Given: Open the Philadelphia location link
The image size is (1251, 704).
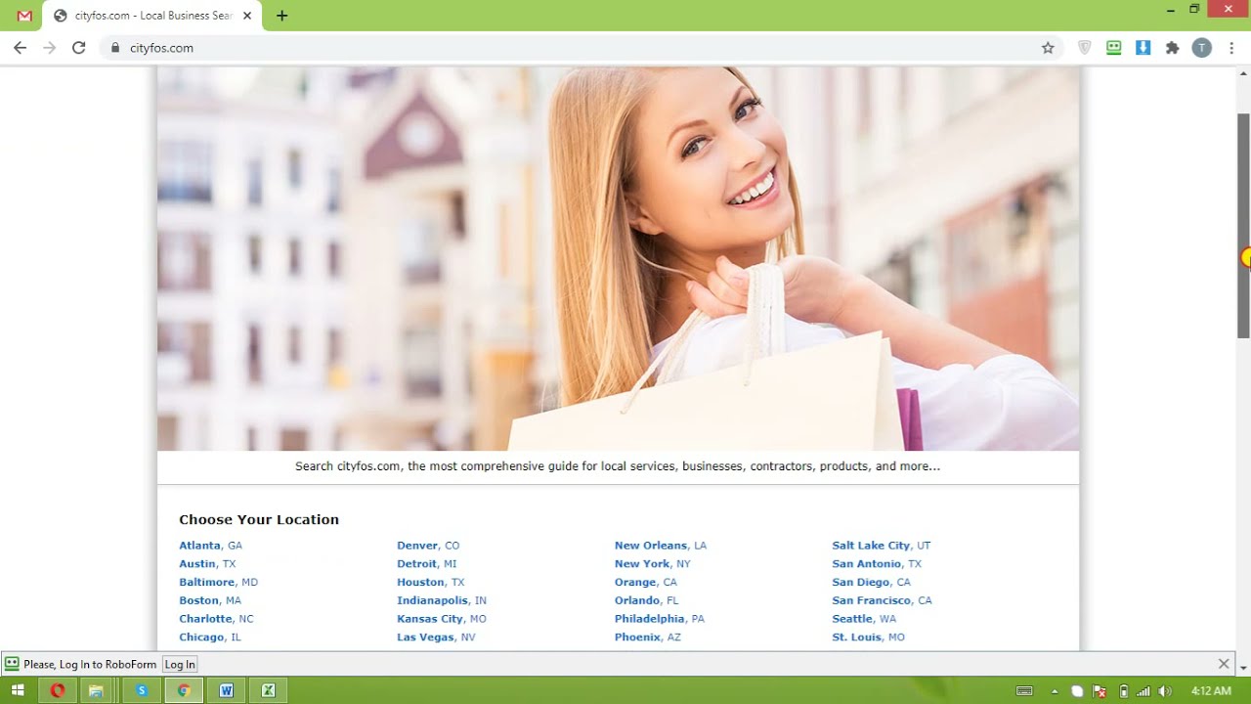Looking at the screenshot, I should click(x=660, y=619).
